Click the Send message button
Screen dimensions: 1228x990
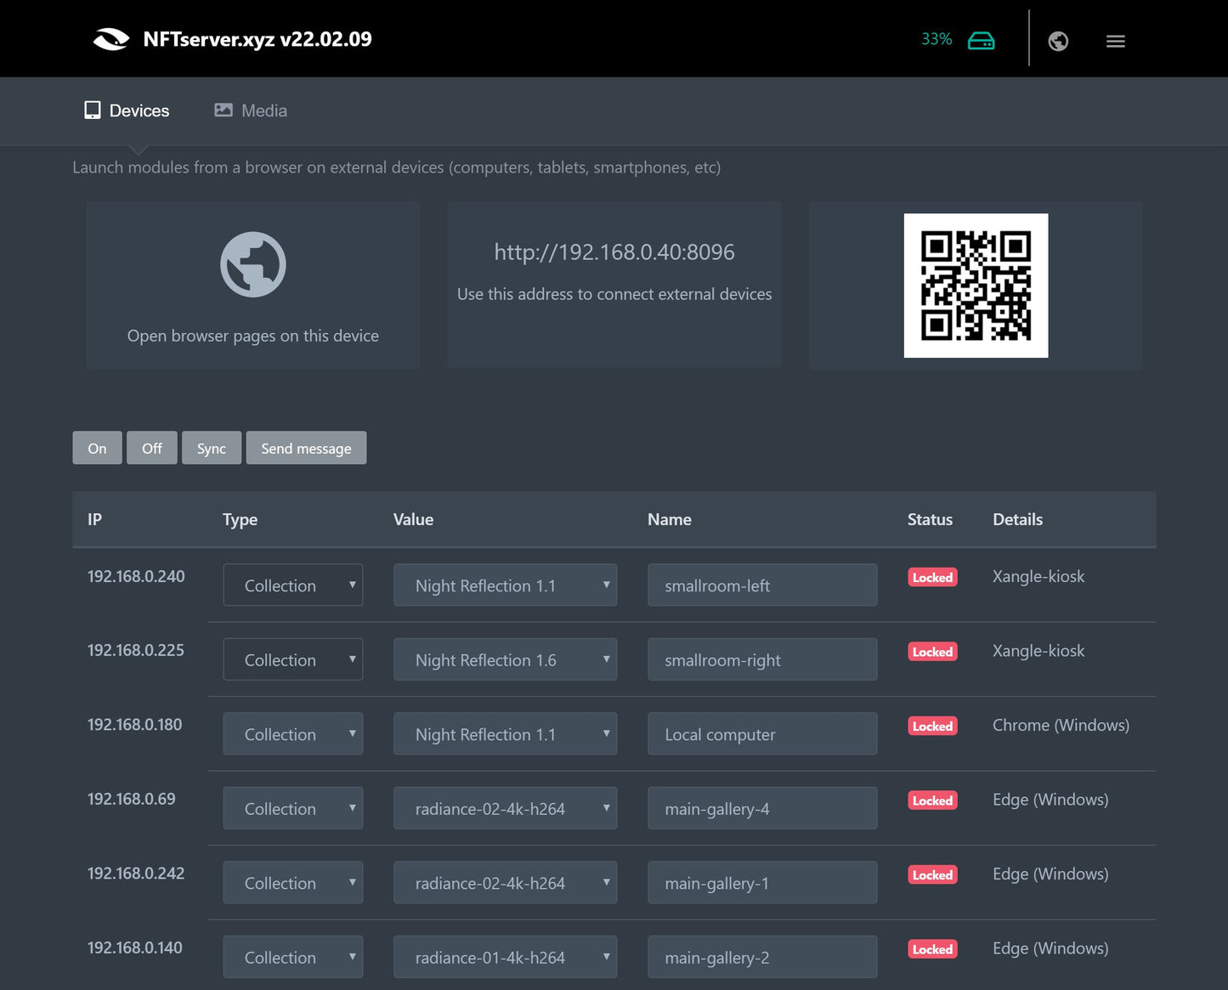pyautogui.click(x=306, y=448)
